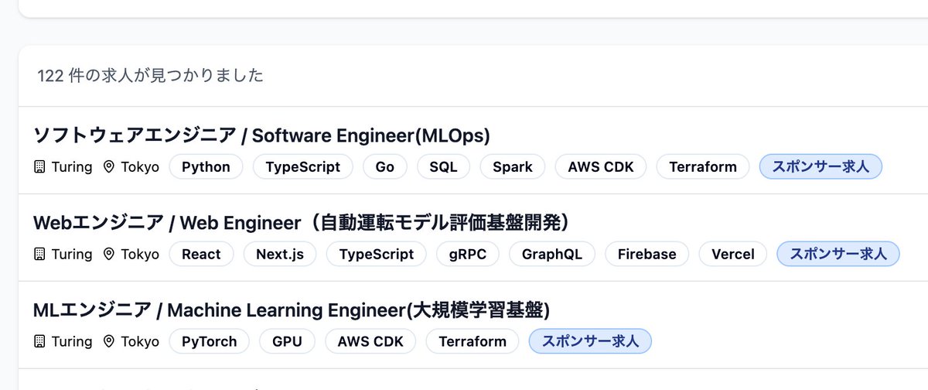
Task: Click スポンサー求人 badge in ML Engineer job
Action: click(x=590, y=341)
